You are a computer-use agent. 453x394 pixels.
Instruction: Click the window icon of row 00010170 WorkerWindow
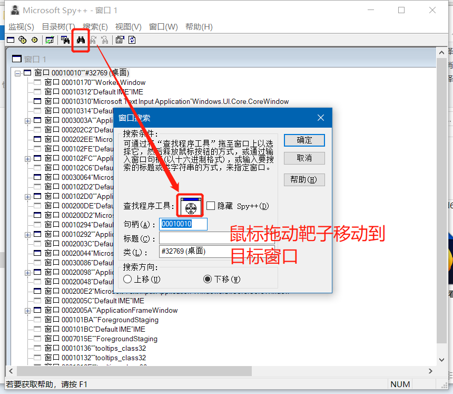tap(37, 82)
